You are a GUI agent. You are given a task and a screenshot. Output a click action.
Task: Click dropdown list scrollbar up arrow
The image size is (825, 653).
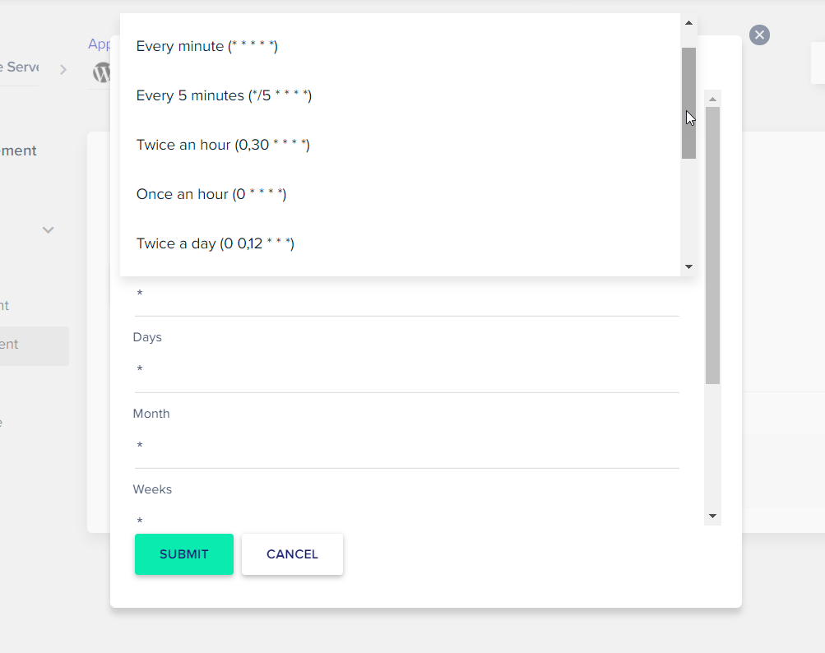coord(688,23)
